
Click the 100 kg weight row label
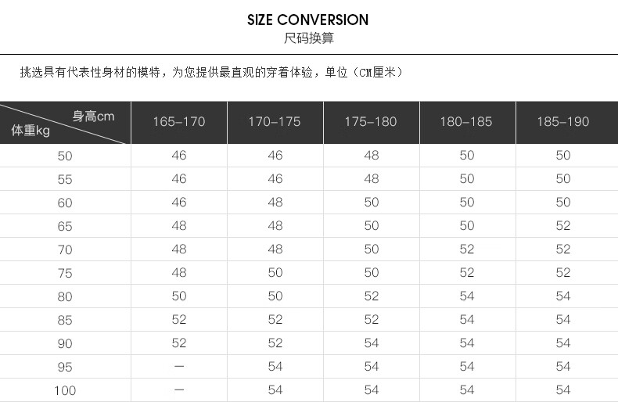point(65,390)
